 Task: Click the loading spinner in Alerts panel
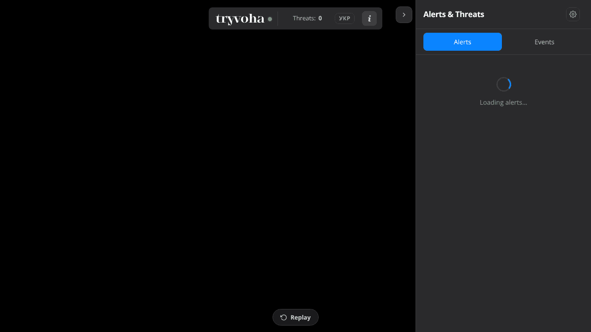[504, 84]
